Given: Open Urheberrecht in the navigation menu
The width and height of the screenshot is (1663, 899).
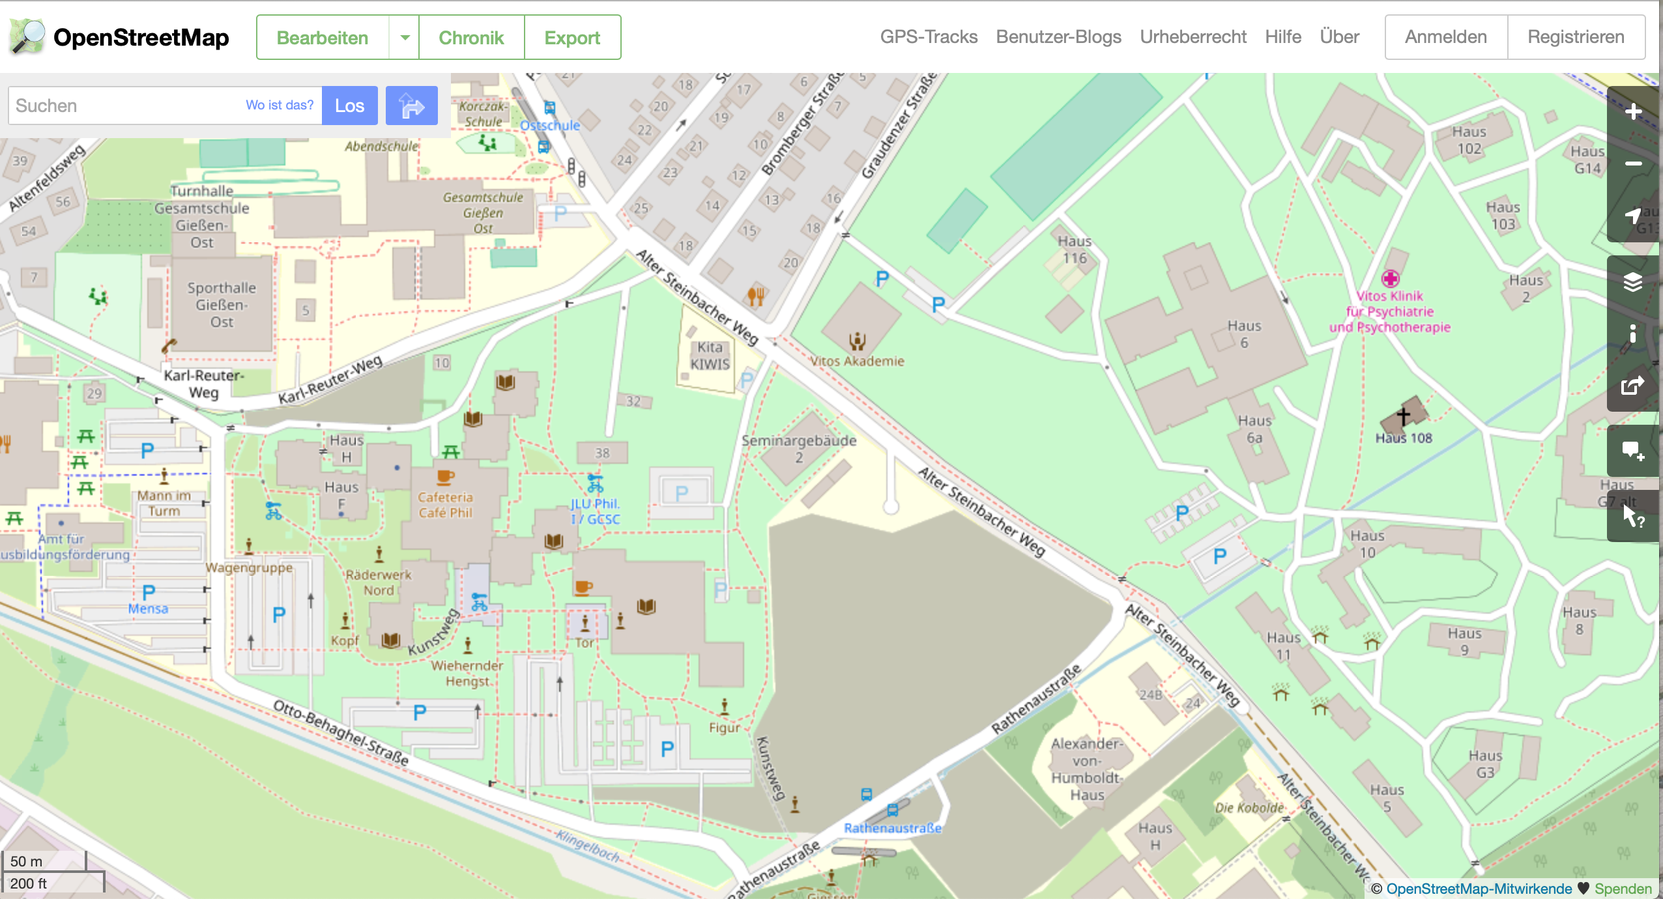Looking at the screenshot, I should coord(1193,36).
